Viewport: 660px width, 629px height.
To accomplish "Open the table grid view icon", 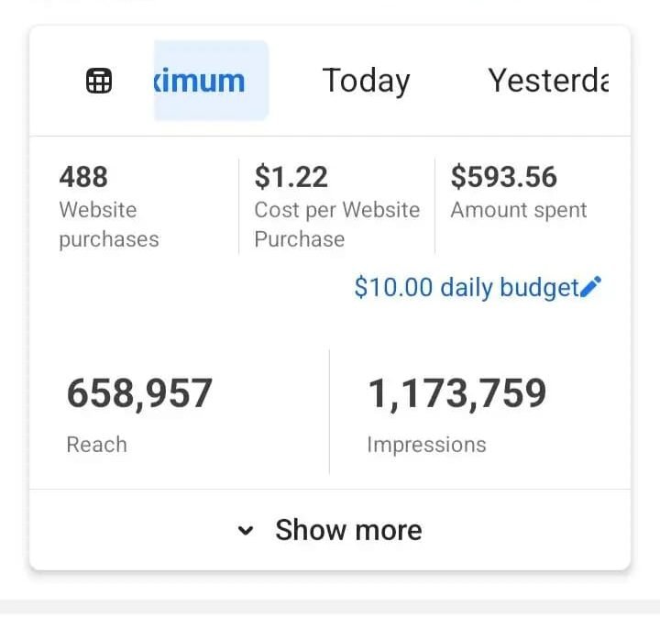I will [x=99, y=82].
